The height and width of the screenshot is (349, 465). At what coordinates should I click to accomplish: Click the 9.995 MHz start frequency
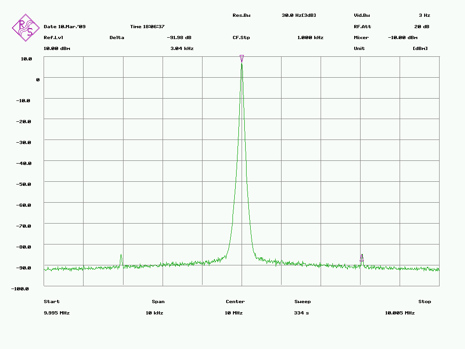click(57, 313)
